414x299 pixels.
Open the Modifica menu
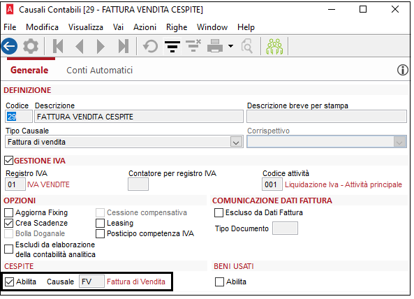(x=43, y=27)
